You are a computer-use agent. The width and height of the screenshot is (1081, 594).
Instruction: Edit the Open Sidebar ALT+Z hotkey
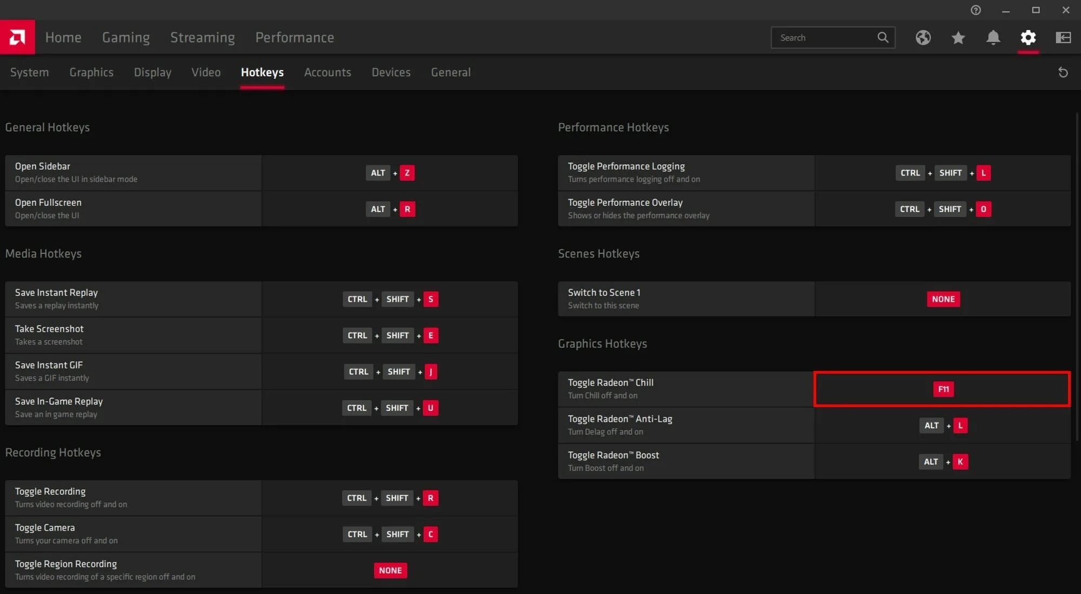pyautogui.click(x=390, y=173)
